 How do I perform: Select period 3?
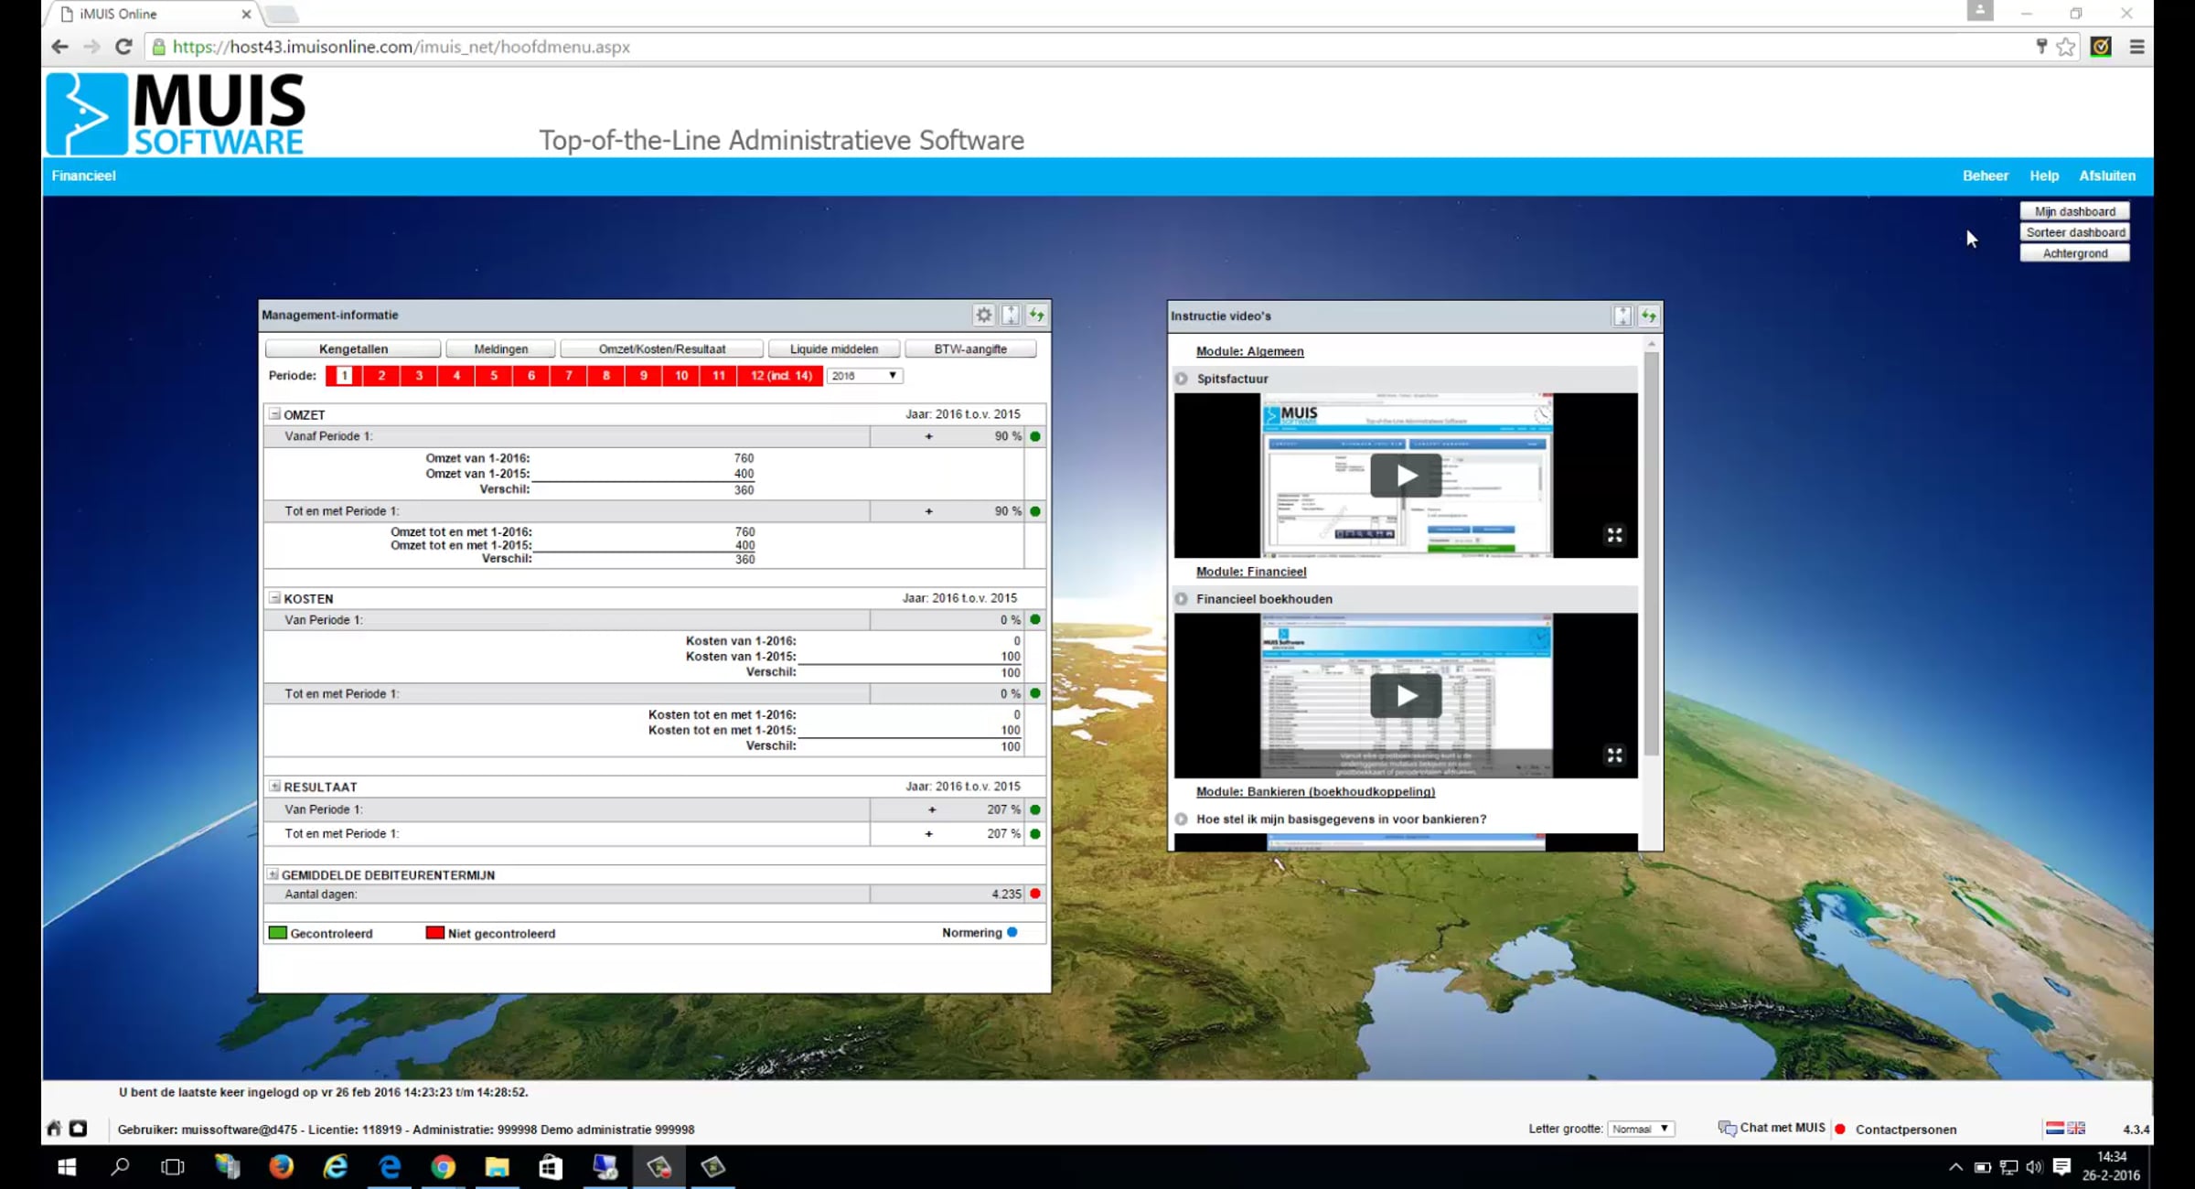pyautogui.click(x=419, y=375)
